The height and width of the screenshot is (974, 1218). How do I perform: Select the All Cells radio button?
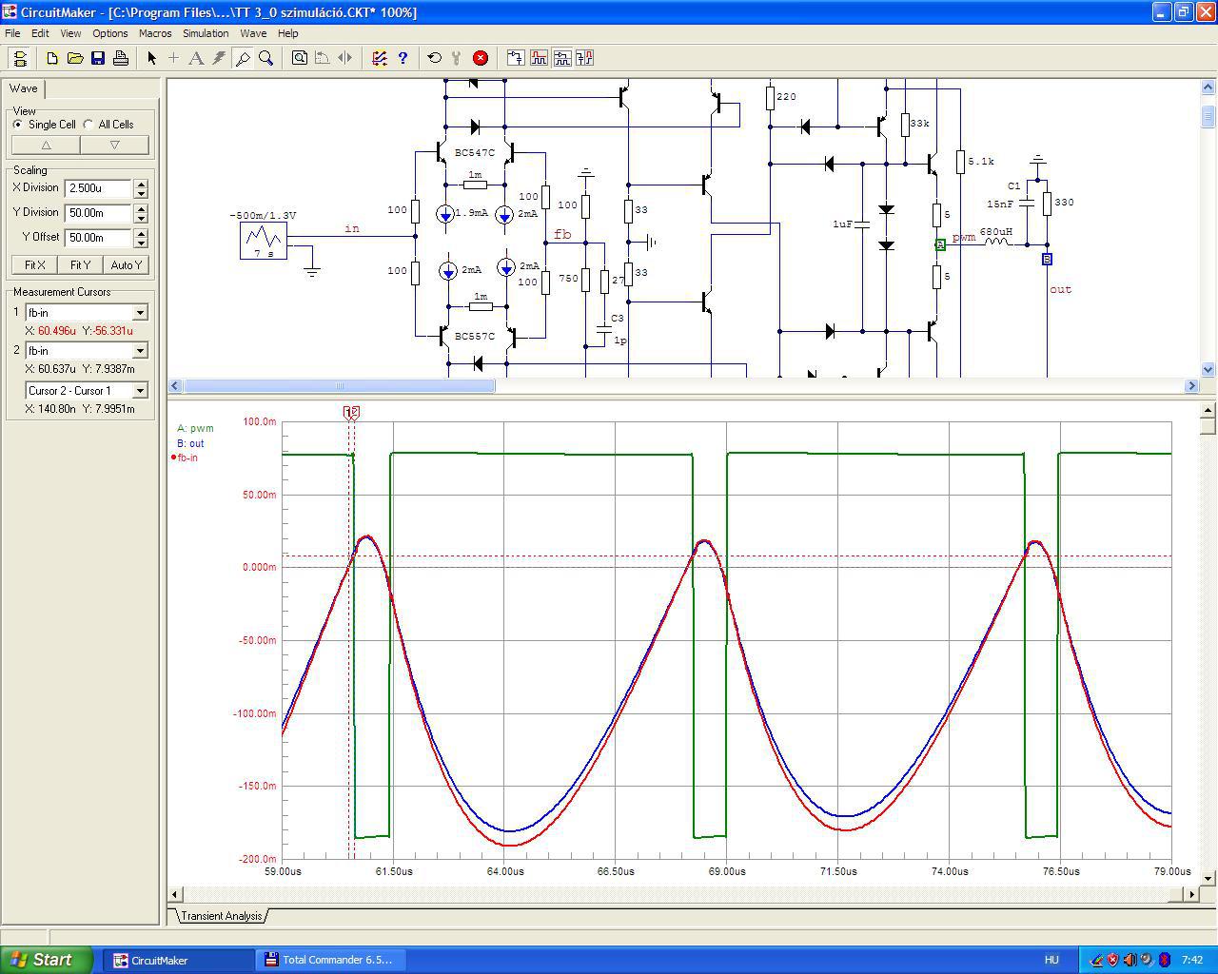click(88, 125)
